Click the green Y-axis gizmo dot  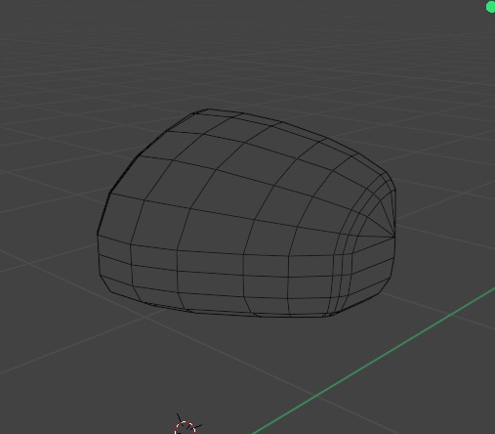pos(490,7)
